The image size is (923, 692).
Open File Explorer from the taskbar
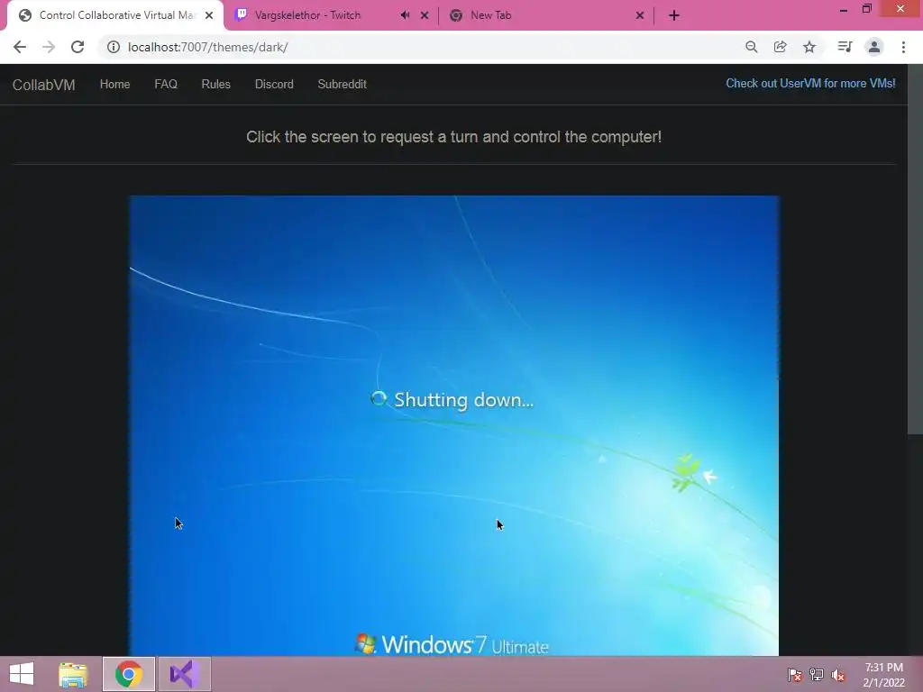click(73, 674)
